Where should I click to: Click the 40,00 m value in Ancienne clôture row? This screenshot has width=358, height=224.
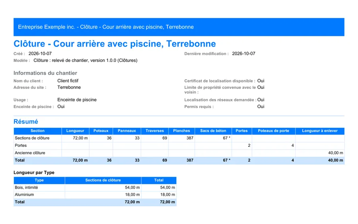pos(336,153)
